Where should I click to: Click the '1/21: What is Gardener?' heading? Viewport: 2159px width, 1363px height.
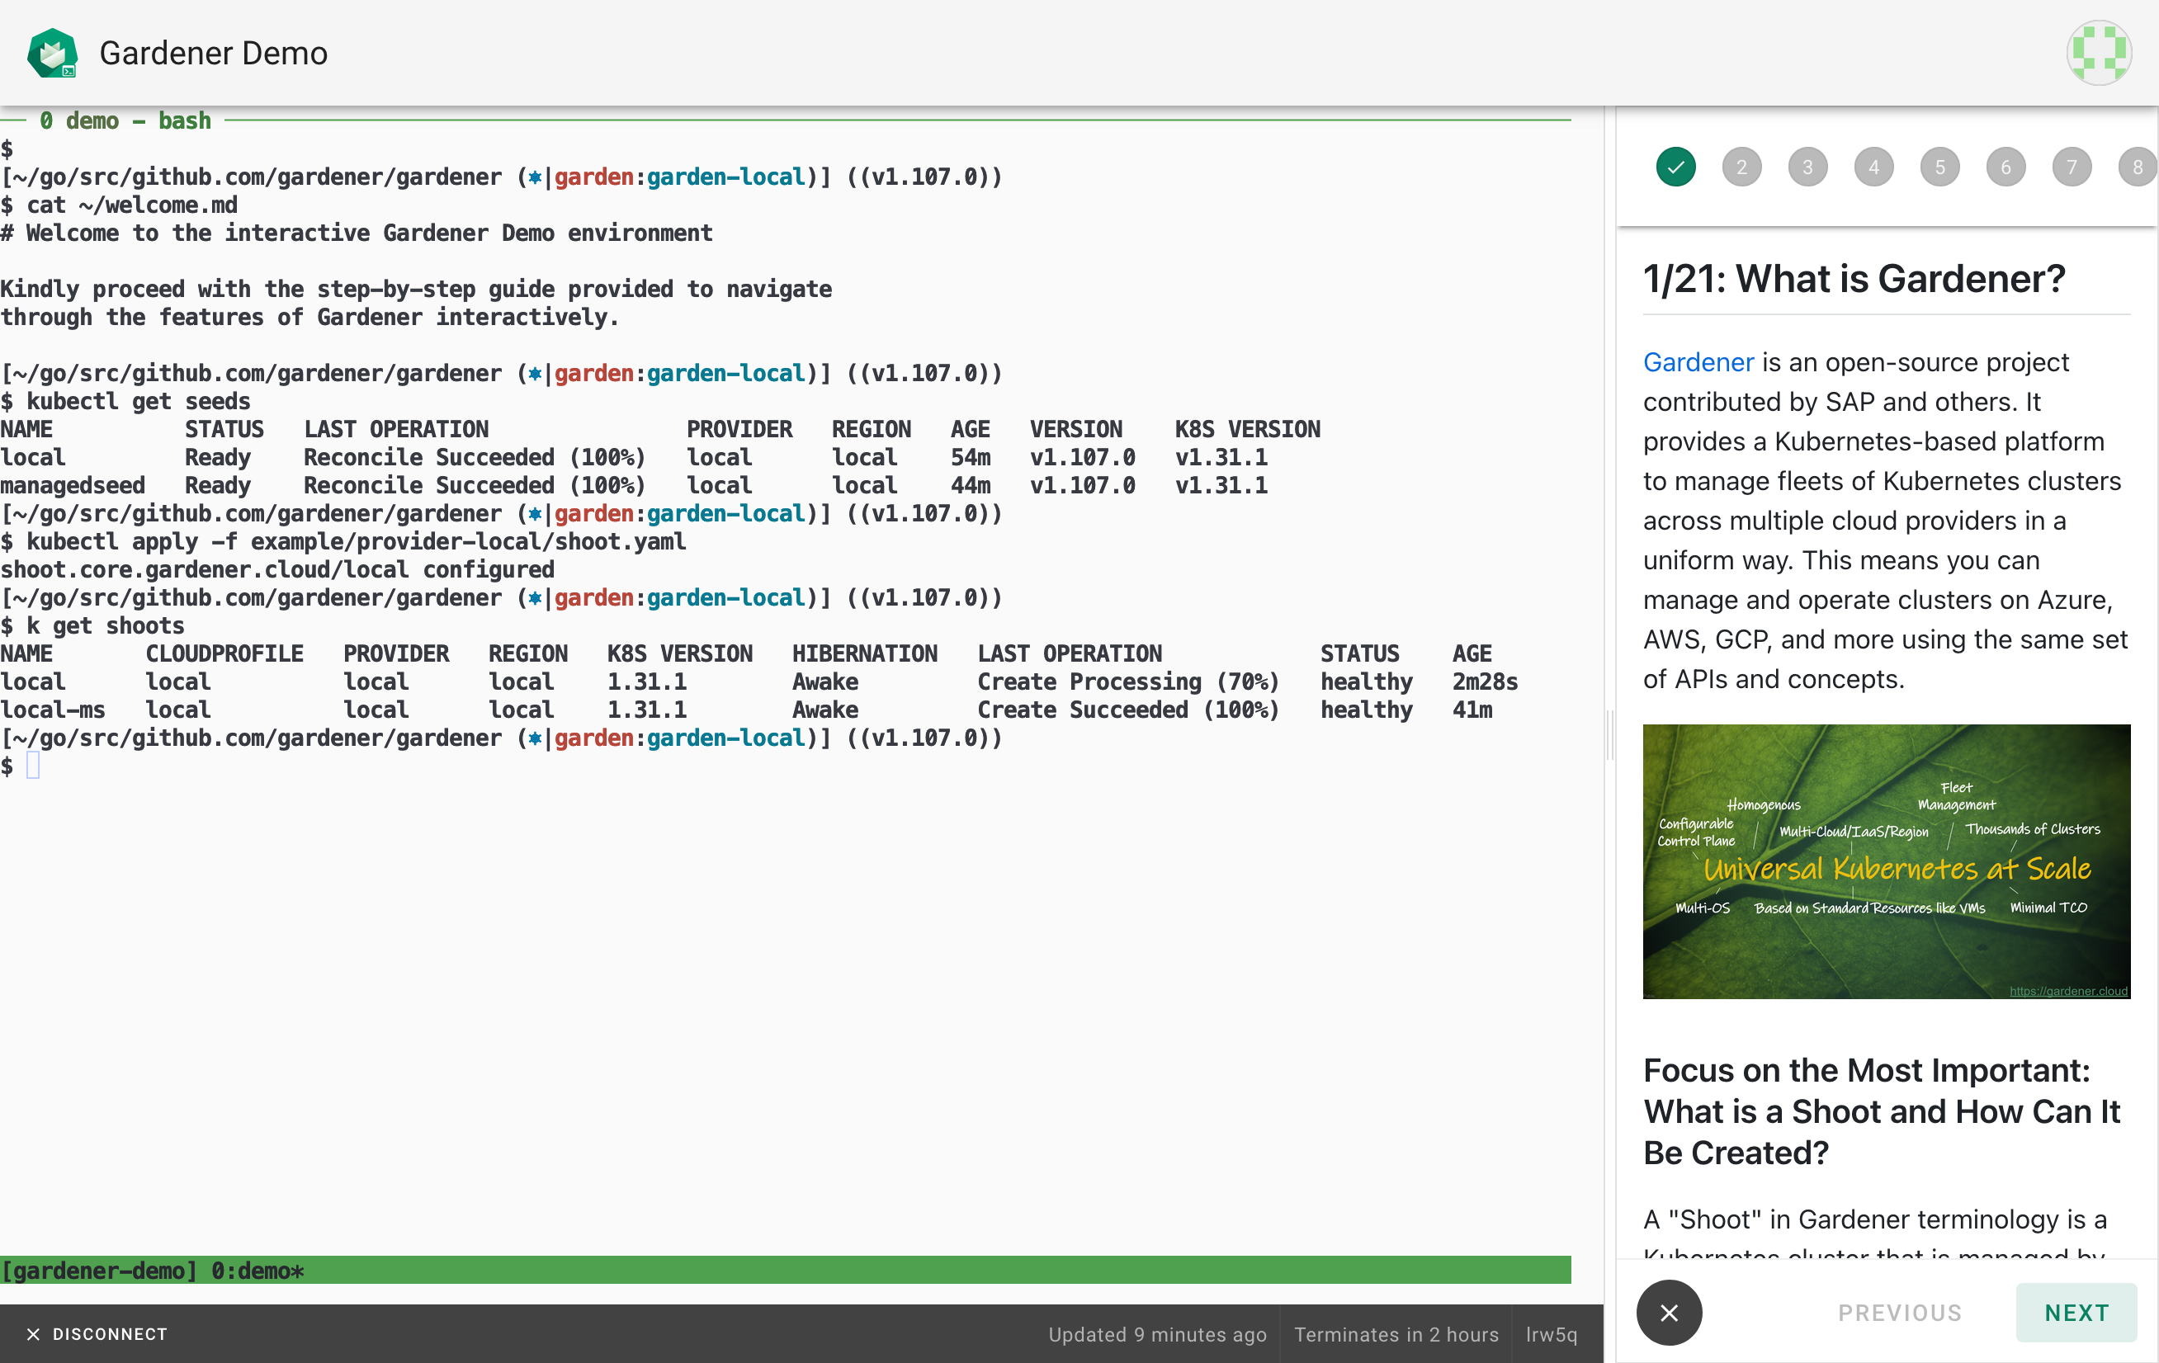click(x=1854, y=279)
